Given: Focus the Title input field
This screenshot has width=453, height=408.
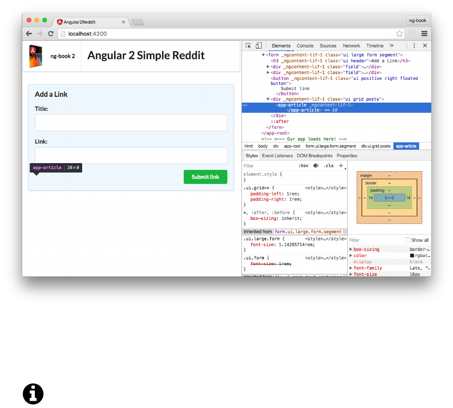Looking at the screenshot, I should coord(131,122).
